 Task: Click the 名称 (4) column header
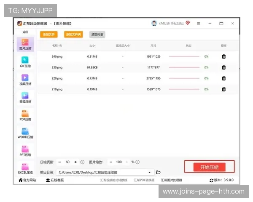point(57,45)
